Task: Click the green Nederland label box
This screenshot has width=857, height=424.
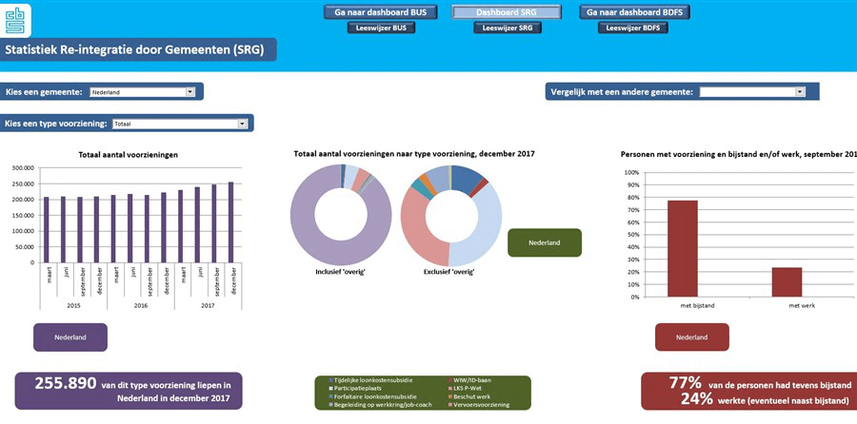Action: pyautogui.click(x=545, y=242)
